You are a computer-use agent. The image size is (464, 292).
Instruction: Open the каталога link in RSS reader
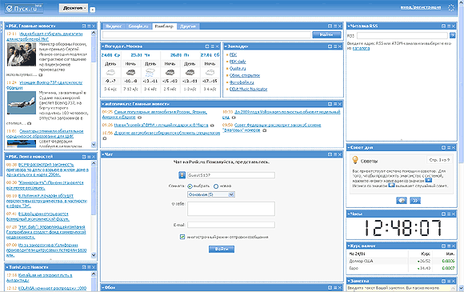click(361, 48)
